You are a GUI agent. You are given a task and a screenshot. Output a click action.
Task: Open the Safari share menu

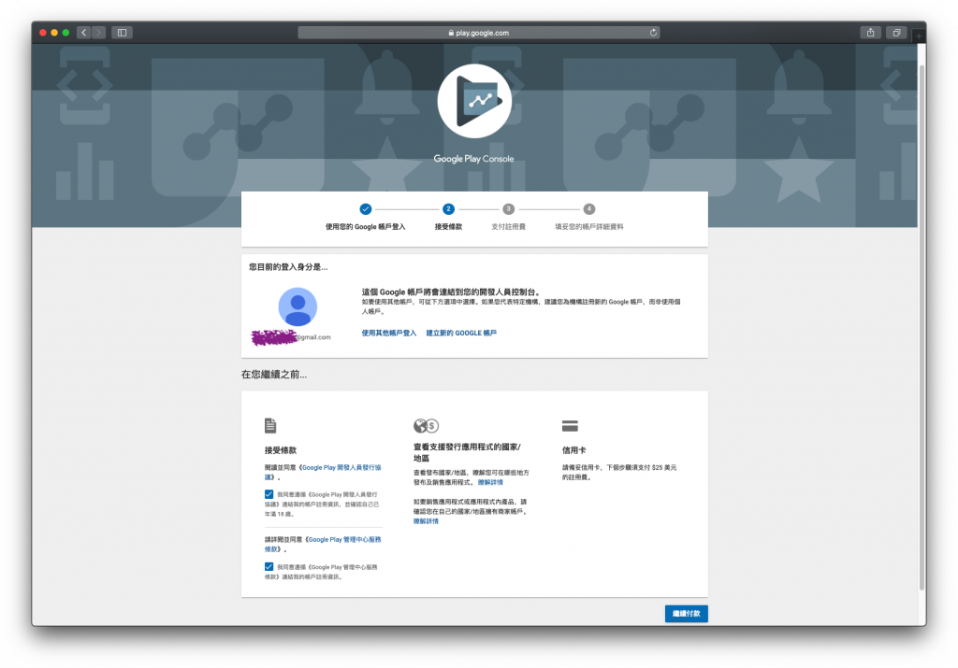pos(870,33)
